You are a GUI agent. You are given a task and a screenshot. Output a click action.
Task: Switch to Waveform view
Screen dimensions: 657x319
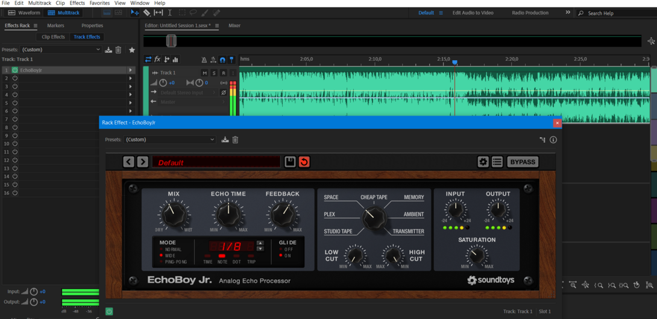24,13
